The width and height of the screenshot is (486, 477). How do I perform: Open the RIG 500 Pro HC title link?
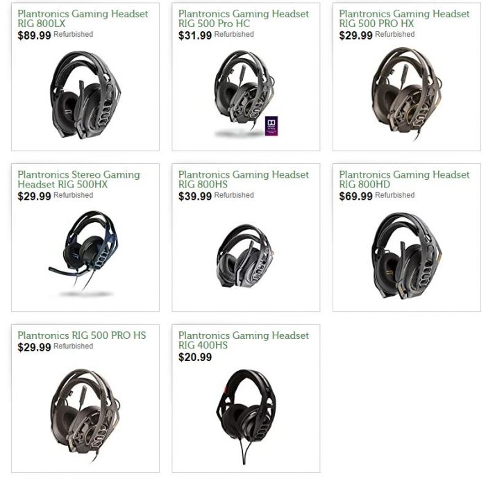tap(244, 19)
